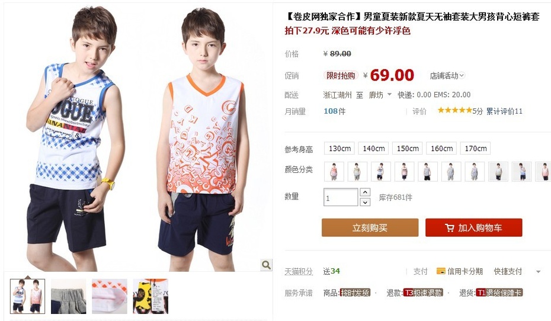The height and width of the screenshot is (321, 551).
Task: Select the third color variant thumbnail
Action: click(381, 171)
